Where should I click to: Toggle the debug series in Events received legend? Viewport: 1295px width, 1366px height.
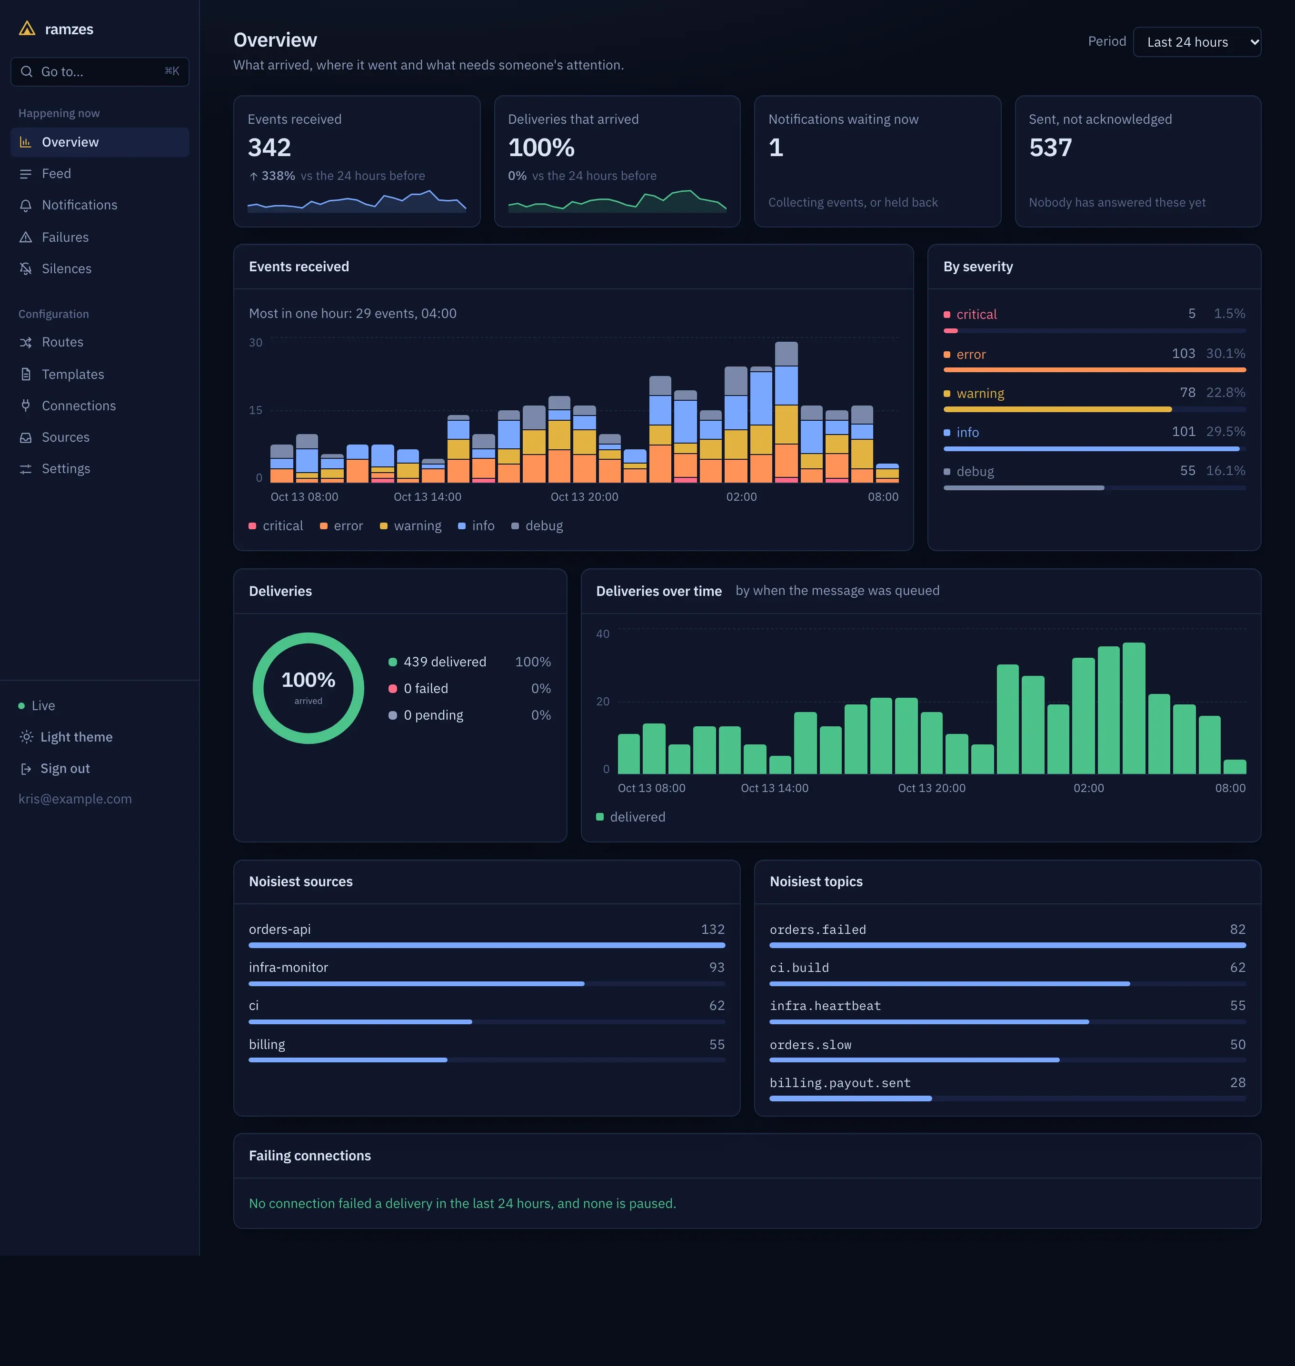tap(537, 526)
